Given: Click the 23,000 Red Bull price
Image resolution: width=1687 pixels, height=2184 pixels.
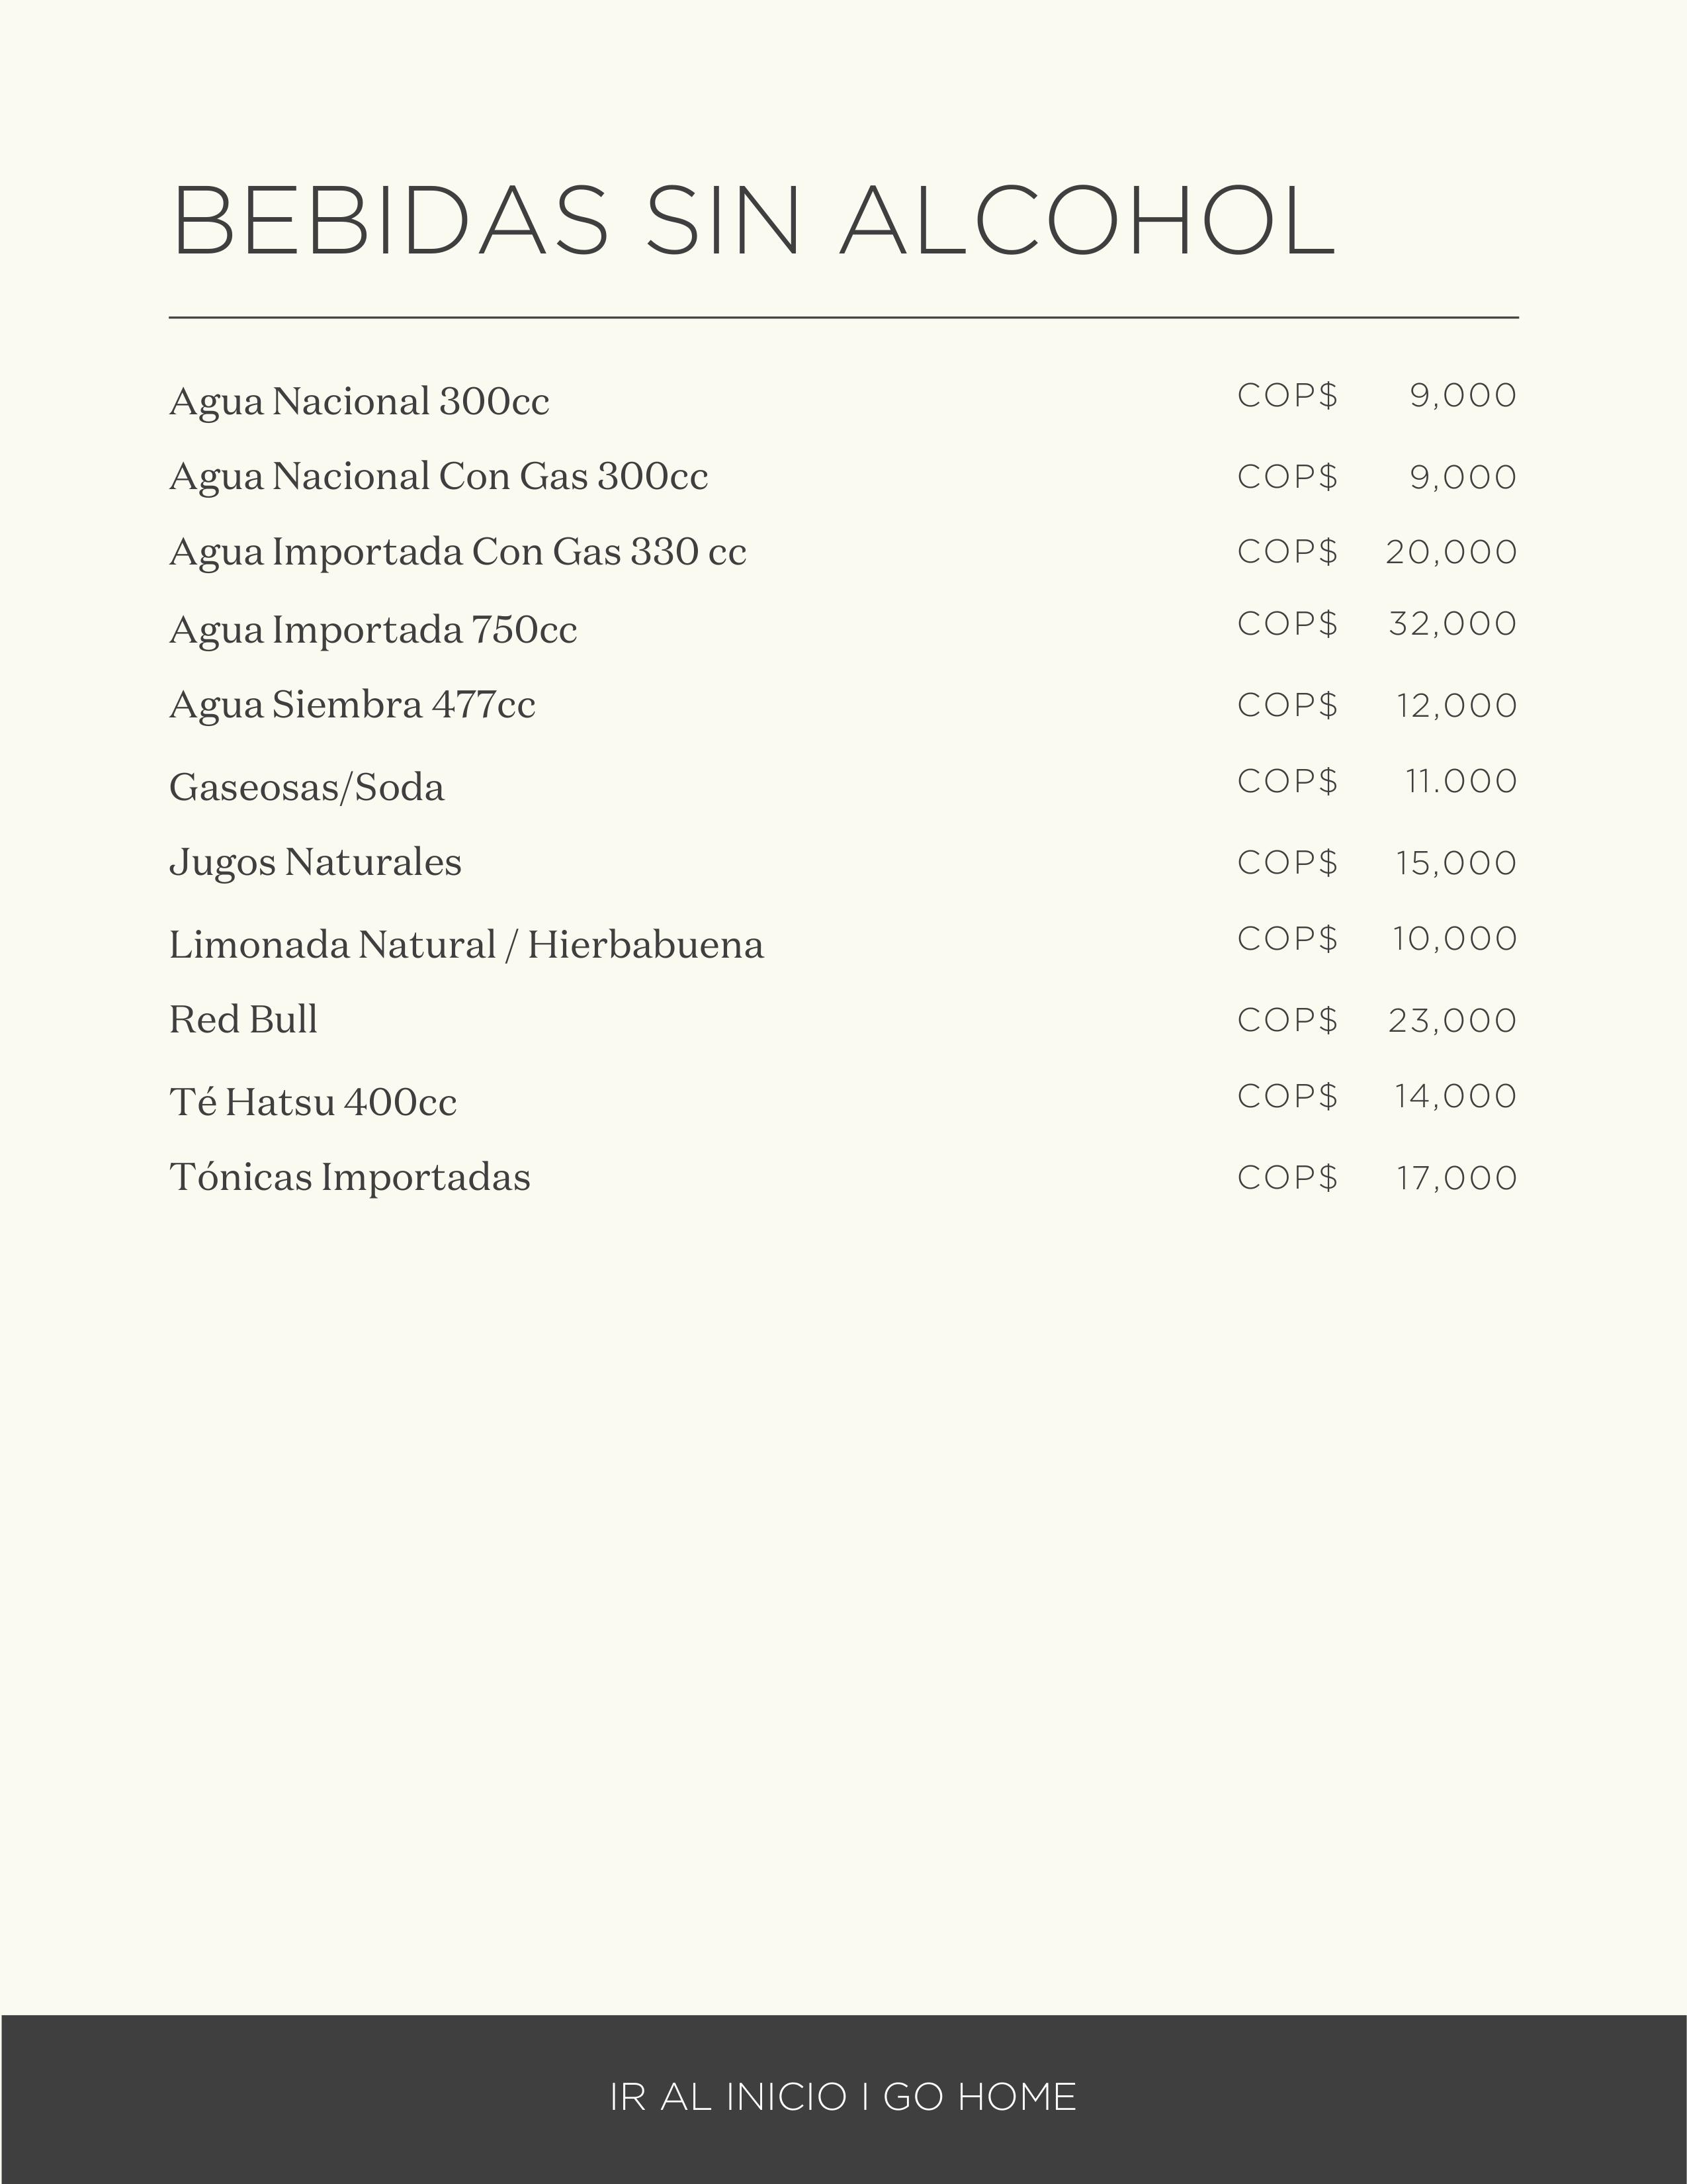Looking at the screenshot, I should tap(1452, 1021).
